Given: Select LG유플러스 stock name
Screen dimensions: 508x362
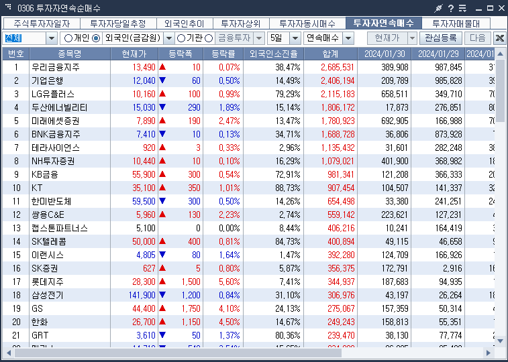Looking at the screenshot, I should pos(53,94).
